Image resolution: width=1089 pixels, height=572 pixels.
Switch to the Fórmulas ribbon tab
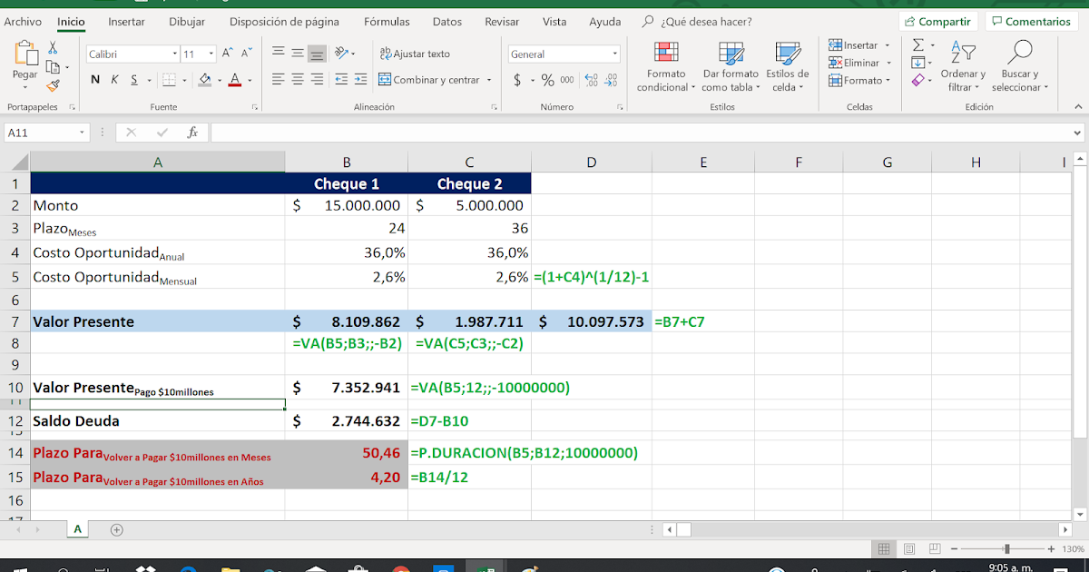387,22
